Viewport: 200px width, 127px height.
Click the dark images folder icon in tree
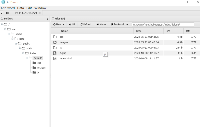pos(34,68)
